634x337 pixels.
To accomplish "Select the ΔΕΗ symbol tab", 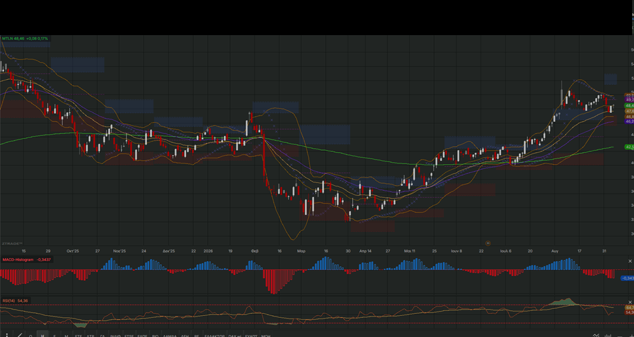I will pos(185,336).
